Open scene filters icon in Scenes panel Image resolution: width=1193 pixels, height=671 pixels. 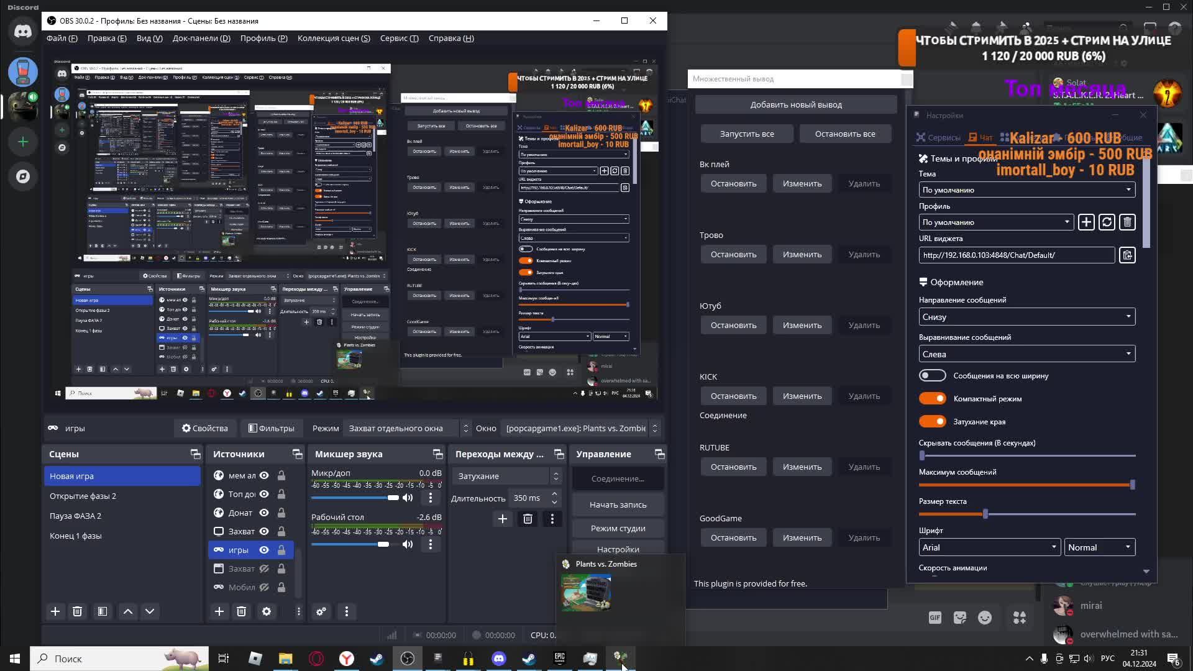coord(103,611)
